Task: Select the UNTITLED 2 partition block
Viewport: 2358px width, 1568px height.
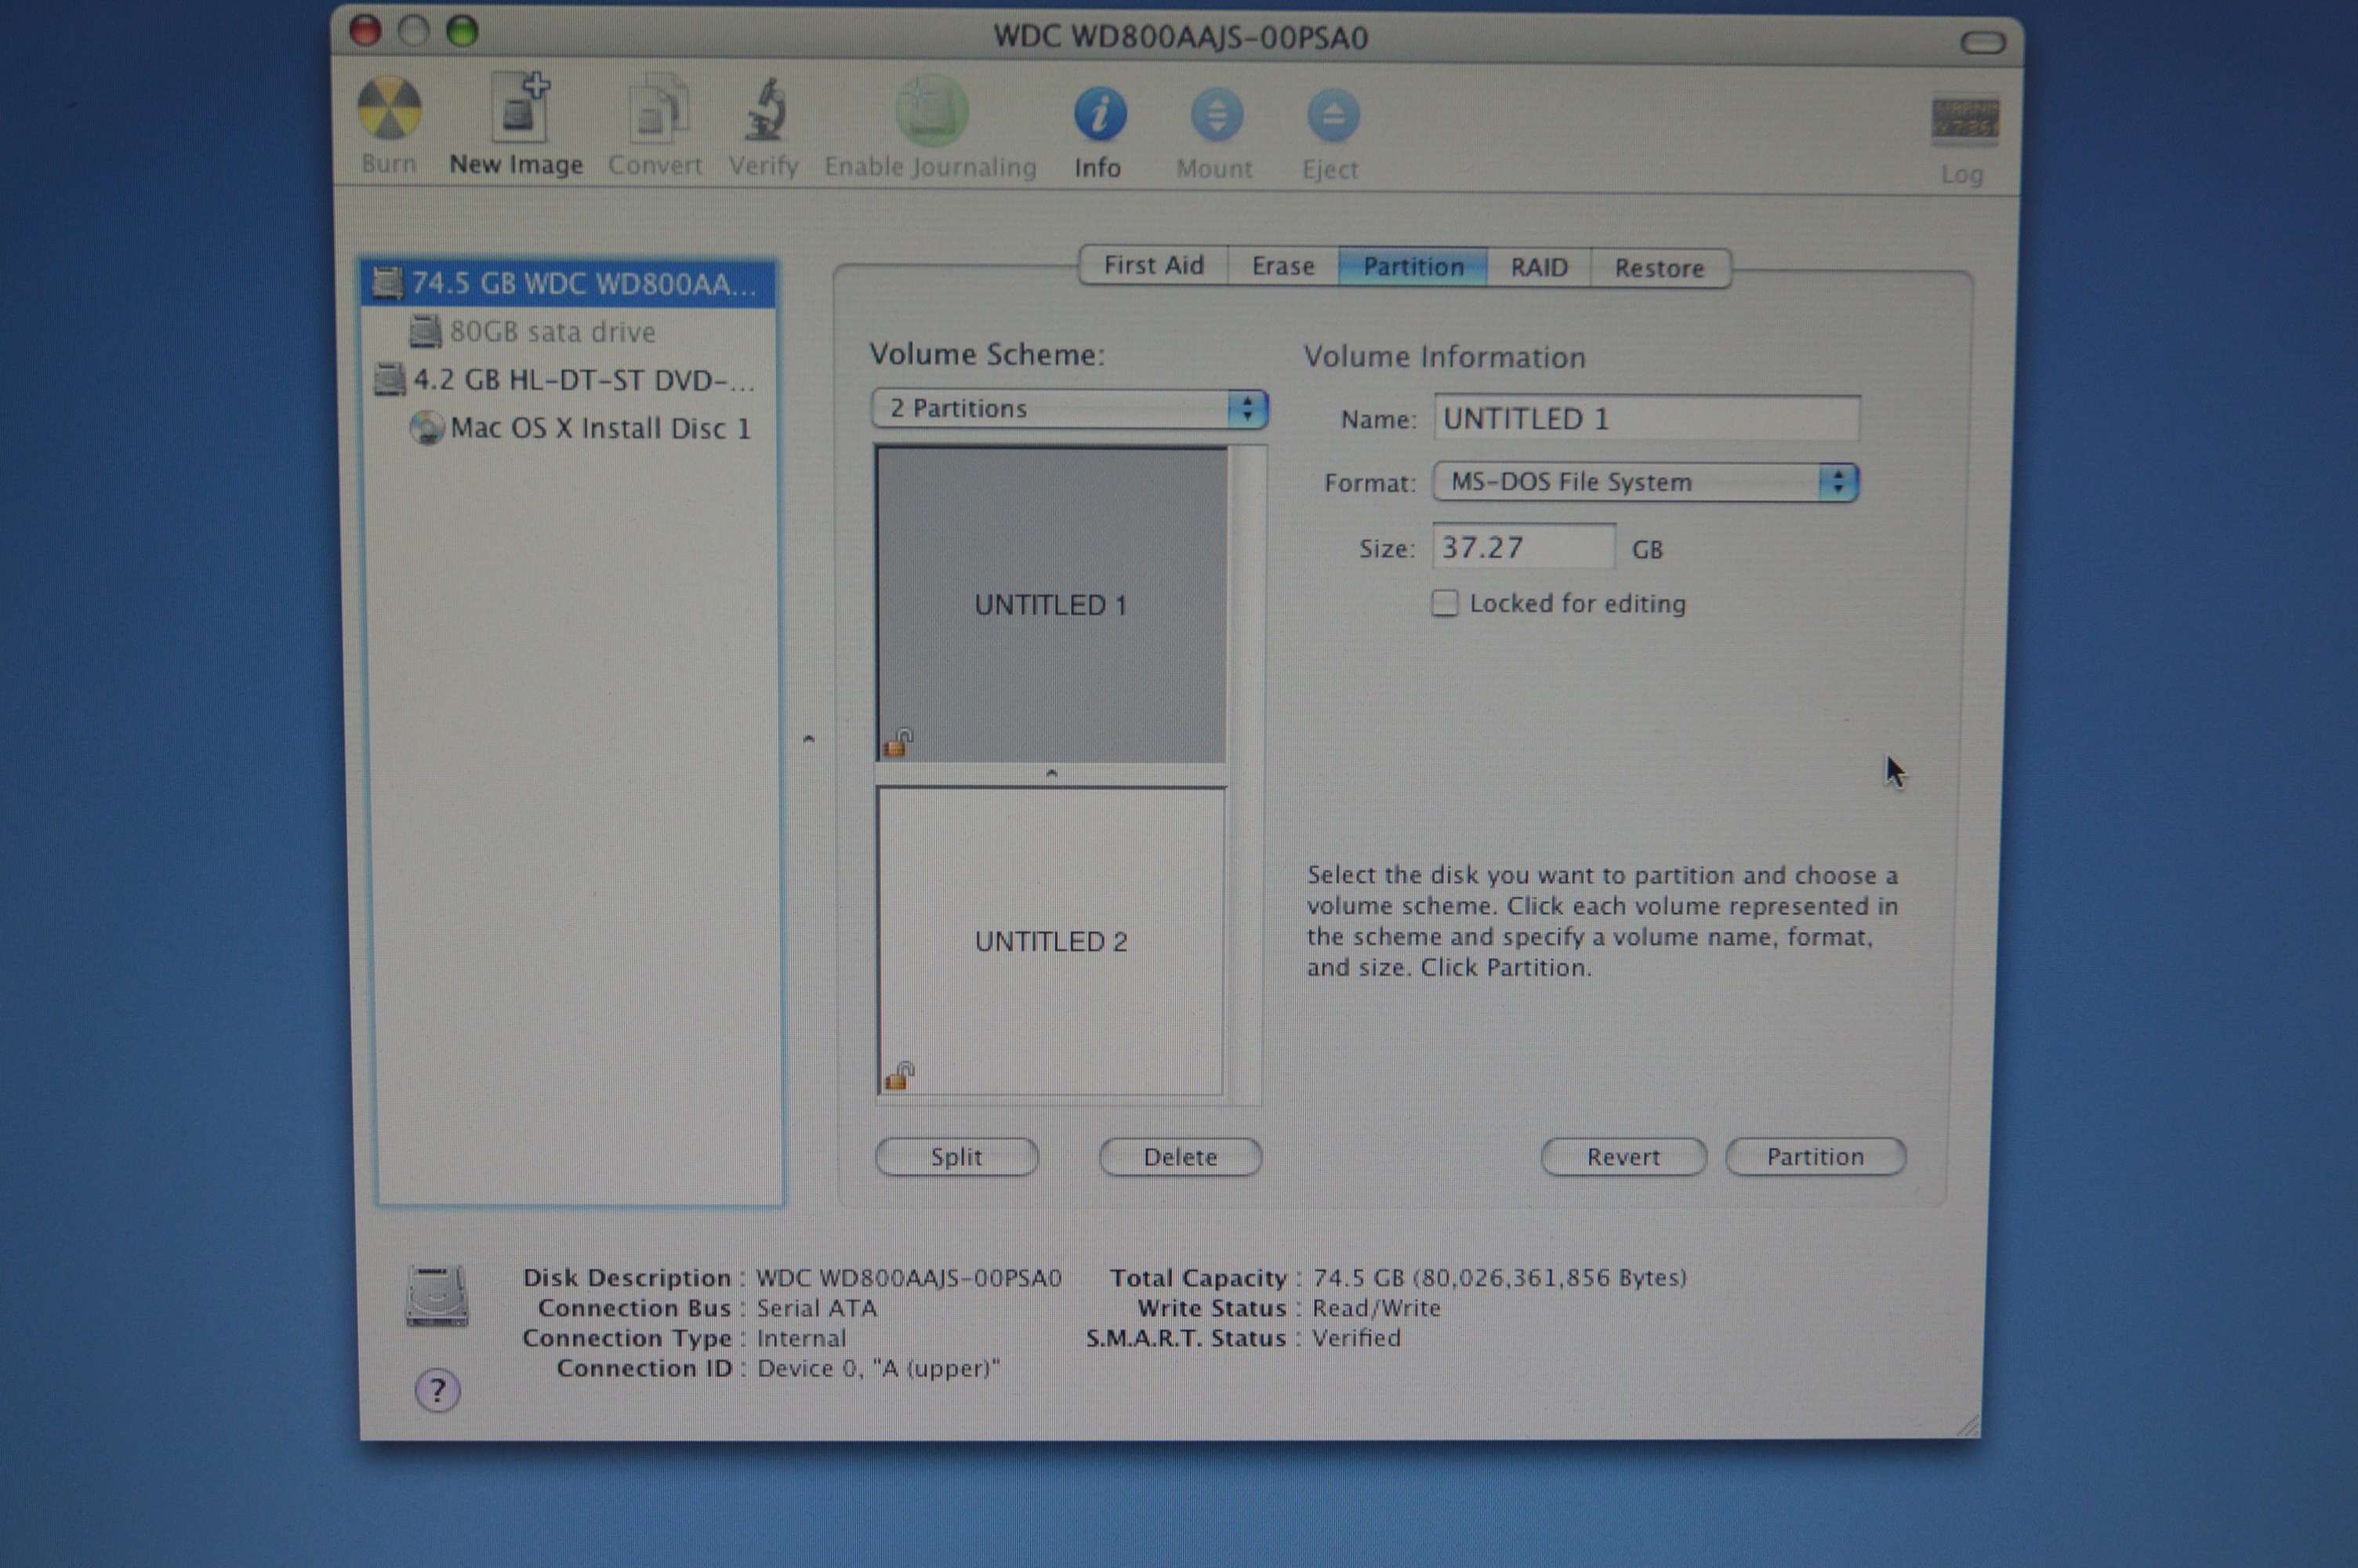Action: coord(1050,941)
